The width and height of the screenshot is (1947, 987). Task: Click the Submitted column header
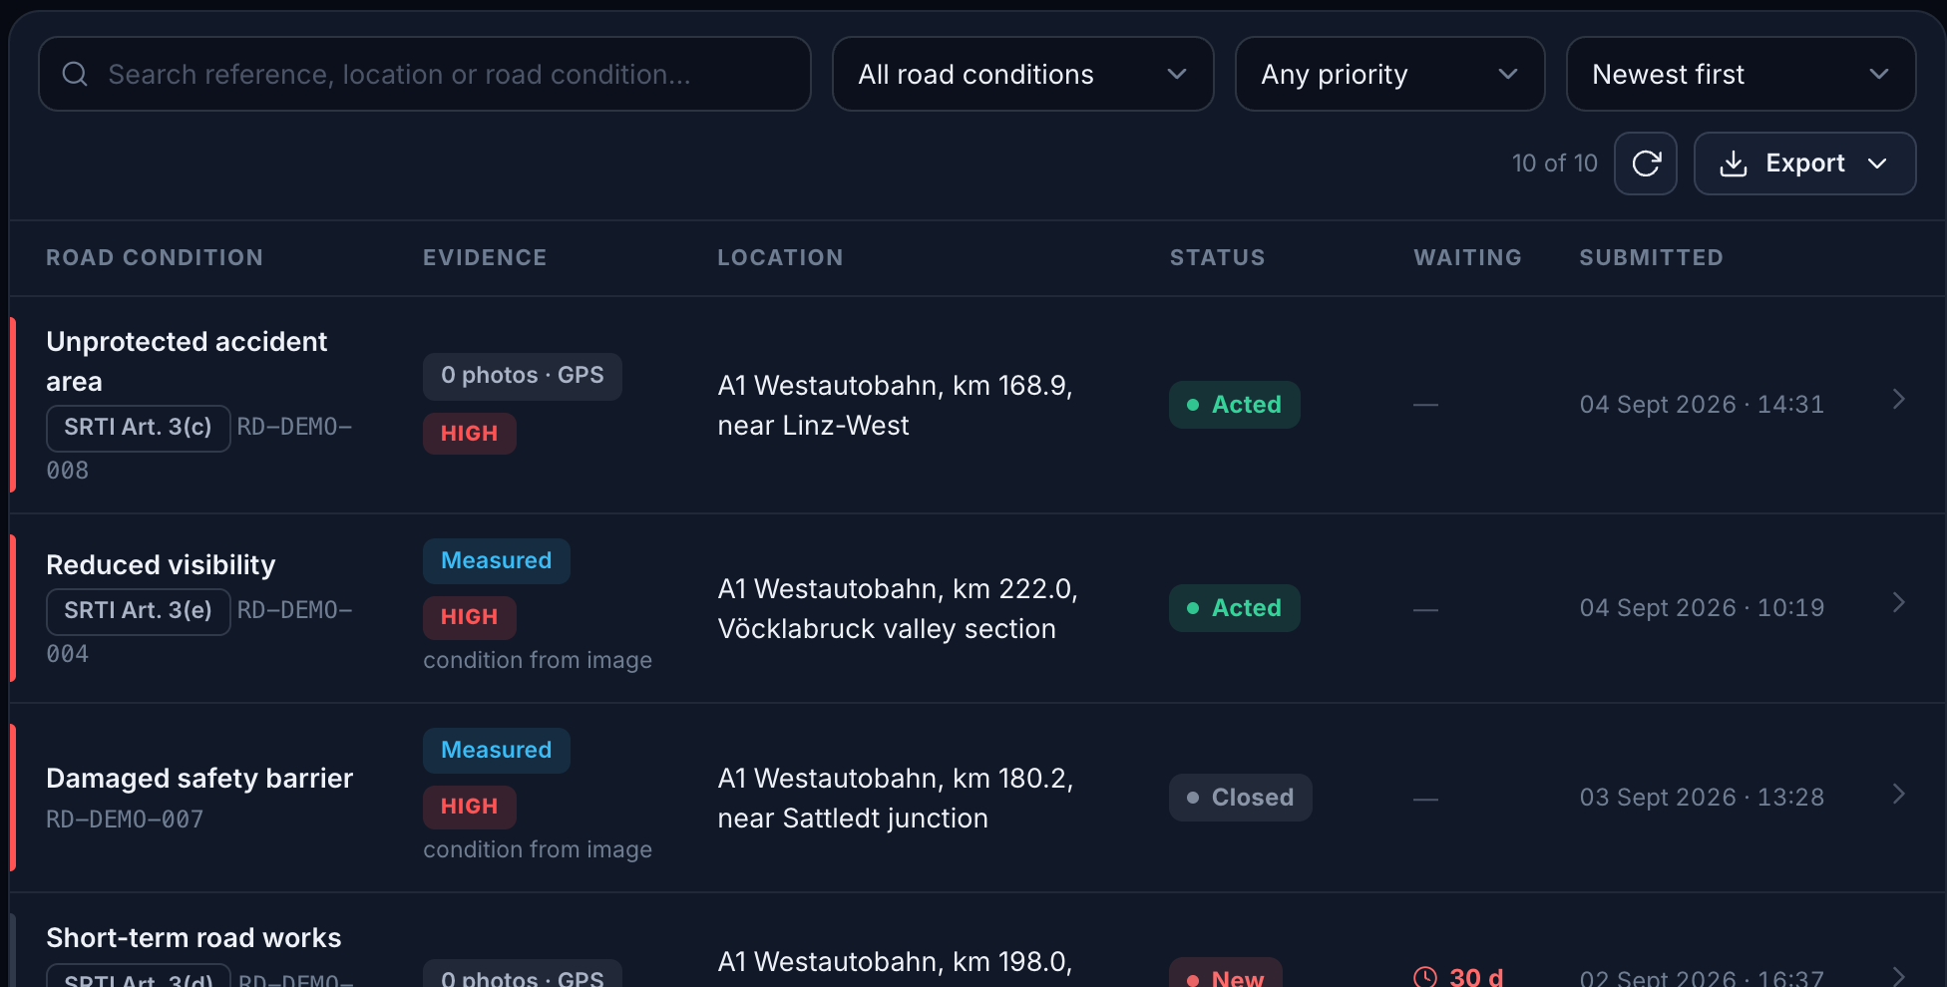point(1651,257)
